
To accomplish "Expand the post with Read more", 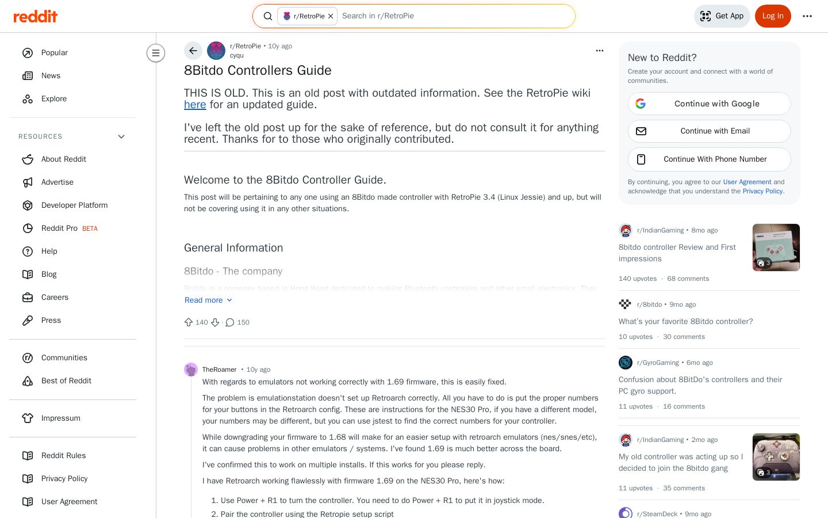I will point(208,300).
